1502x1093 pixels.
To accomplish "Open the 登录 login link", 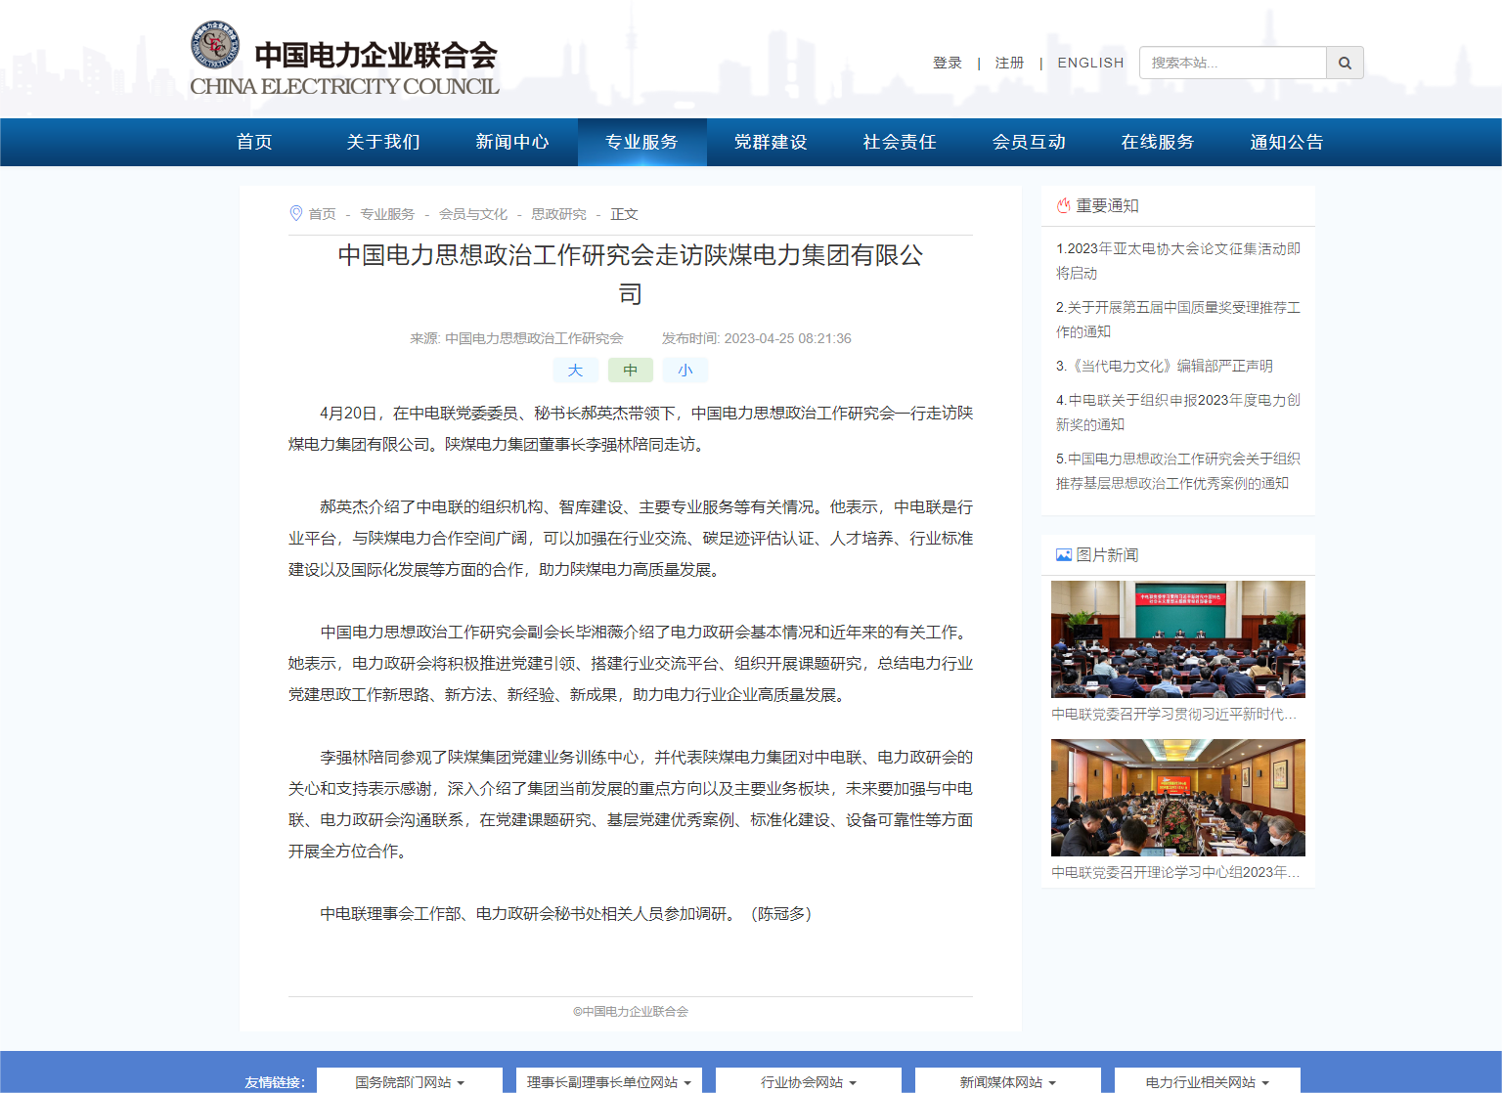I will (947, 63).
